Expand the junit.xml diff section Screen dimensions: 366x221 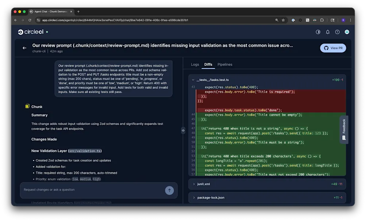click(194, 184)
